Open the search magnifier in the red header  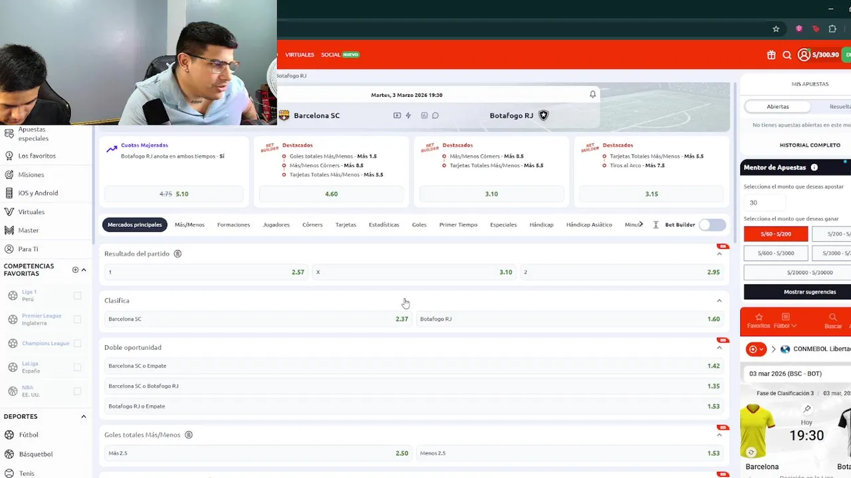787,55
